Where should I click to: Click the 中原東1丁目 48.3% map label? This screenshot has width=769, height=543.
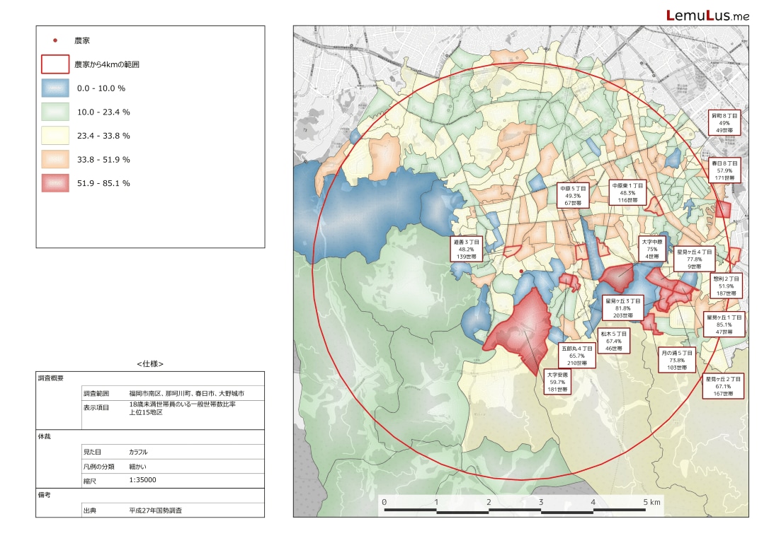[x=628, y=193]
